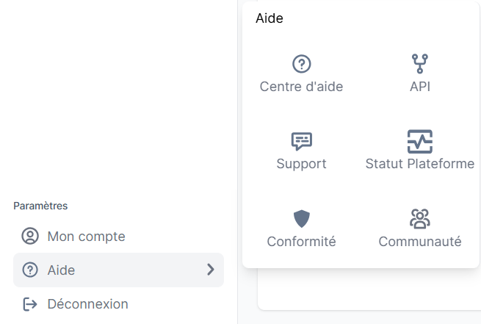Choose the Déconnexion text to log out
Screen dimensions: 481x324
tap(87, 303)
